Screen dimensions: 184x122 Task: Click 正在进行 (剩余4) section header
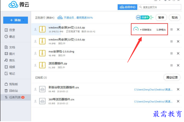(x=45, y=18)
